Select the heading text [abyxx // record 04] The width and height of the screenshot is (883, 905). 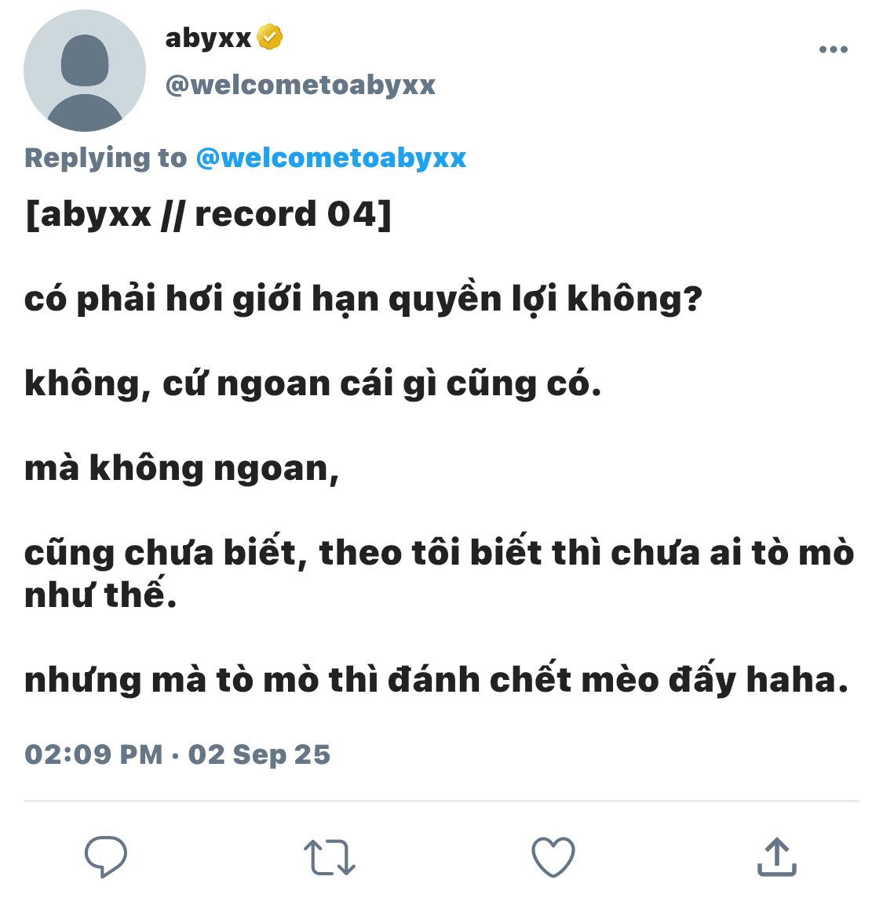click(x=208, y=215)
